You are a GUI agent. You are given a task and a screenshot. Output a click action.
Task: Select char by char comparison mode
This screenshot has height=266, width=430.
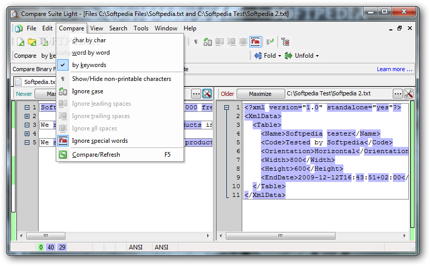(x=120, y=40)
